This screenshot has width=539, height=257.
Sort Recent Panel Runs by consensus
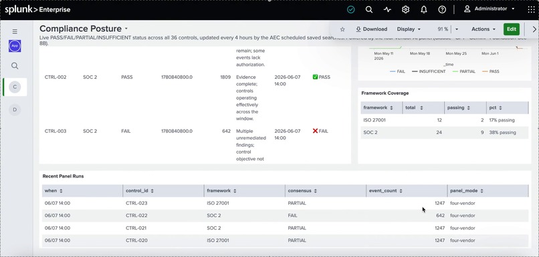click(x=326, y=191)
